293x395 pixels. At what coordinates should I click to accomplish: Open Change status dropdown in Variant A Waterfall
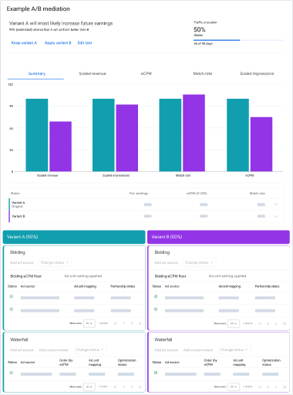point(90,349)
